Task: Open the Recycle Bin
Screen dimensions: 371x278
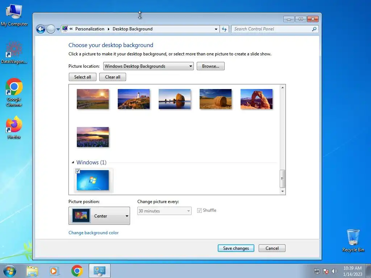Action: pos(353,240)
